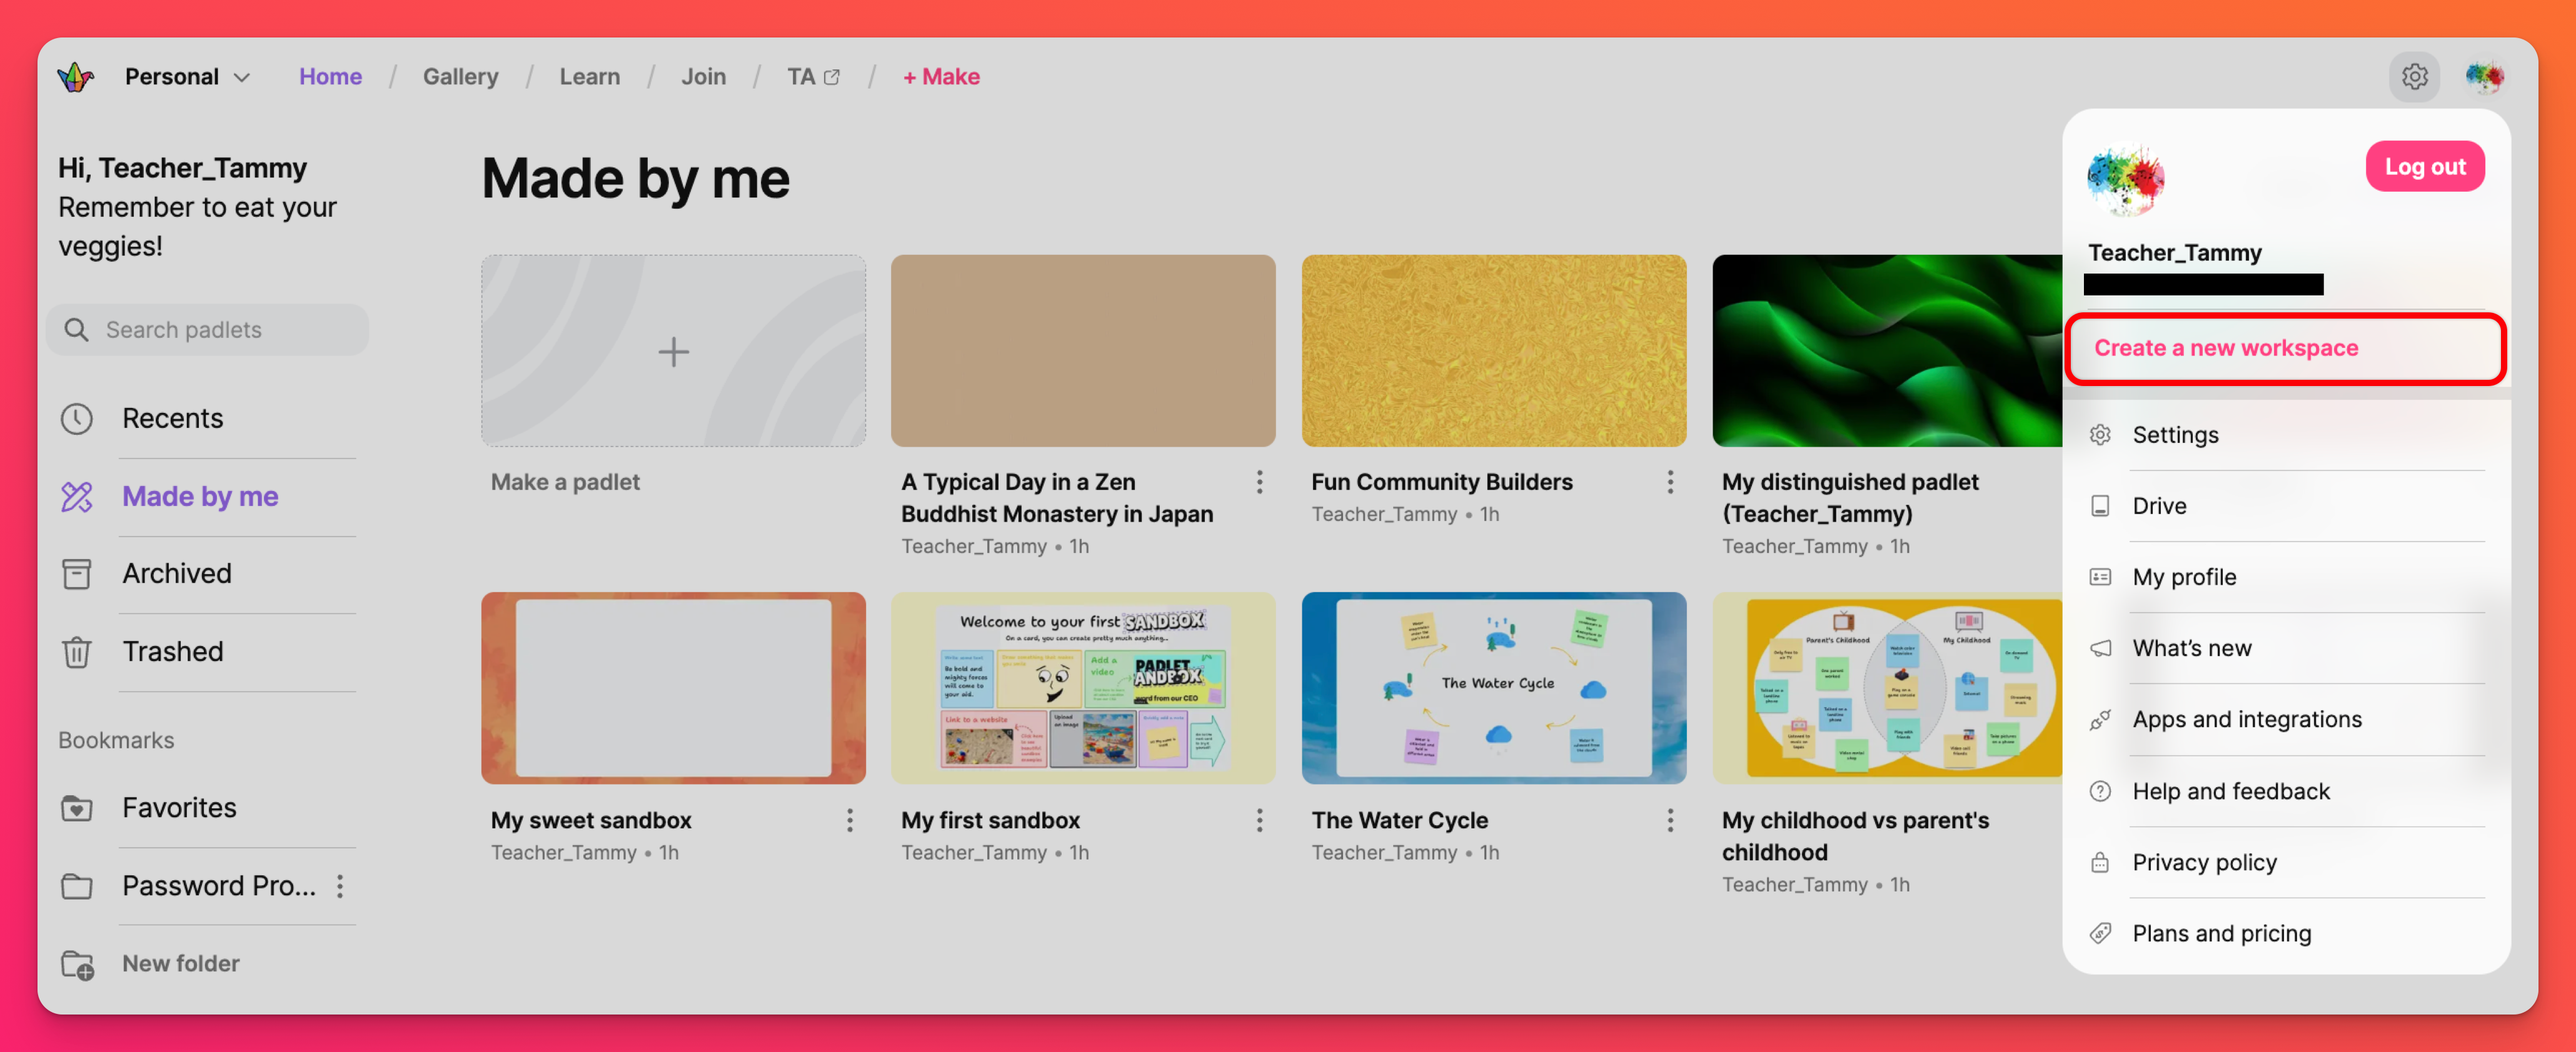Image resolution: width=2576 pixels, height=1052 pixels.
Task: Click the Search padlets field
Action: tap(208, 330)
